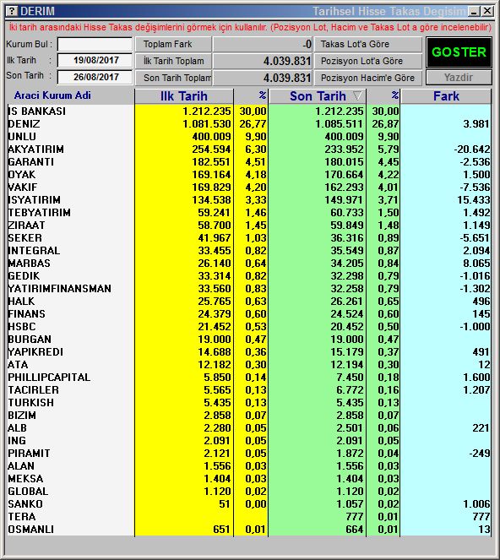Click the Araci Kurum Adi column header
This screenshot has width=500, height=560.
click(x=52, y=95)
